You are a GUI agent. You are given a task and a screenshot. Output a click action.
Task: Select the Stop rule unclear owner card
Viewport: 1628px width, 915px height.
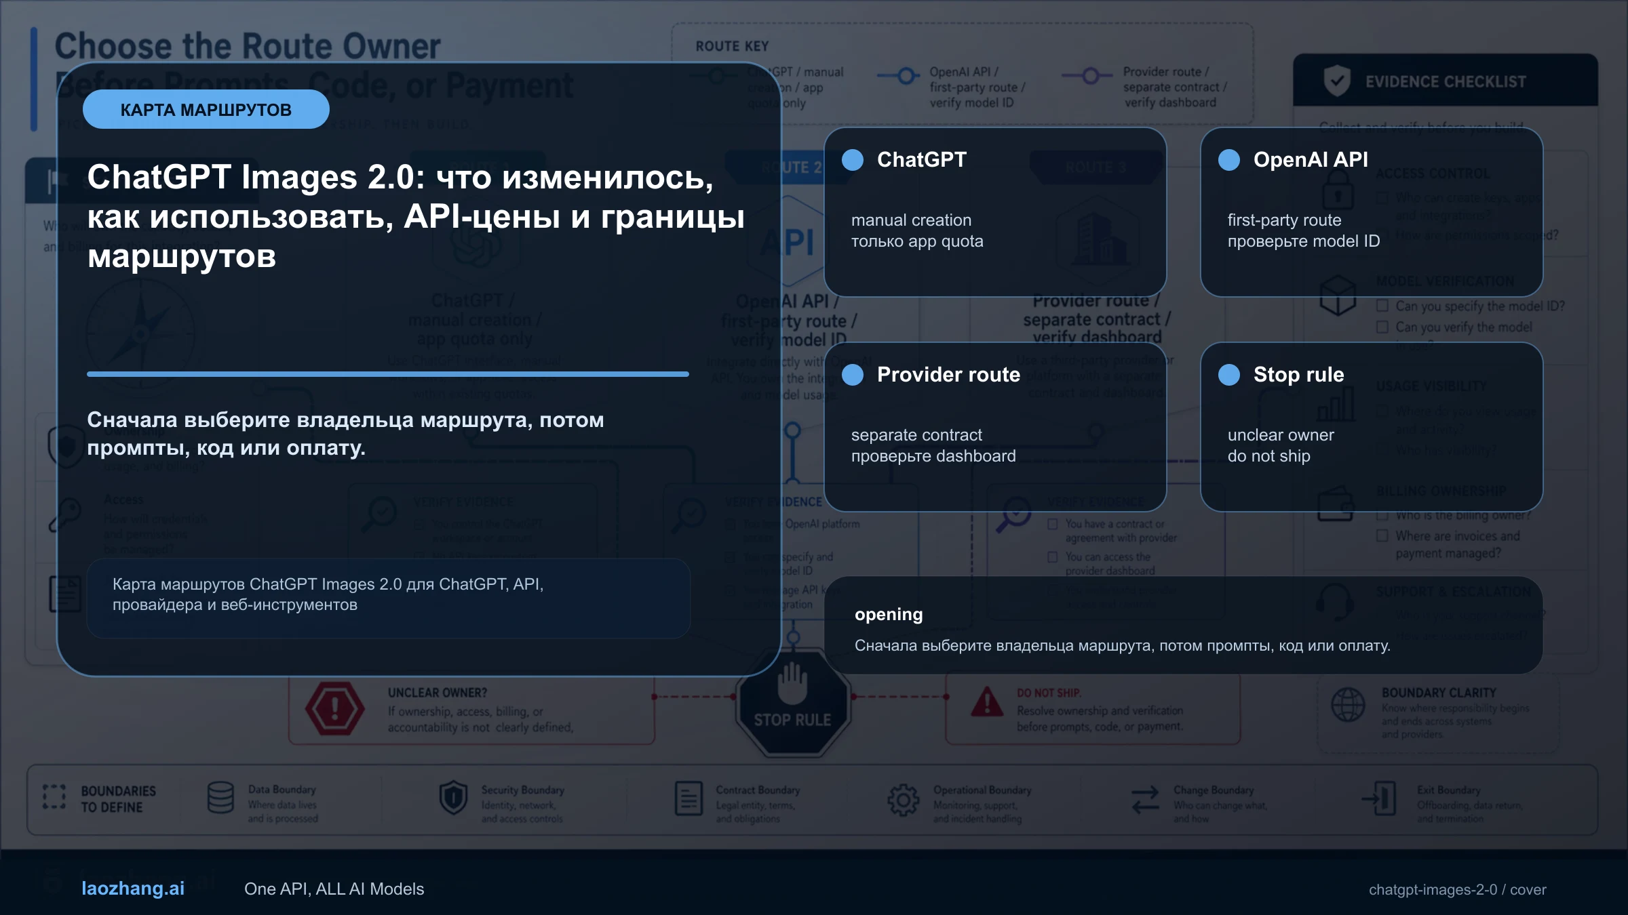(x=1372, y=427)
